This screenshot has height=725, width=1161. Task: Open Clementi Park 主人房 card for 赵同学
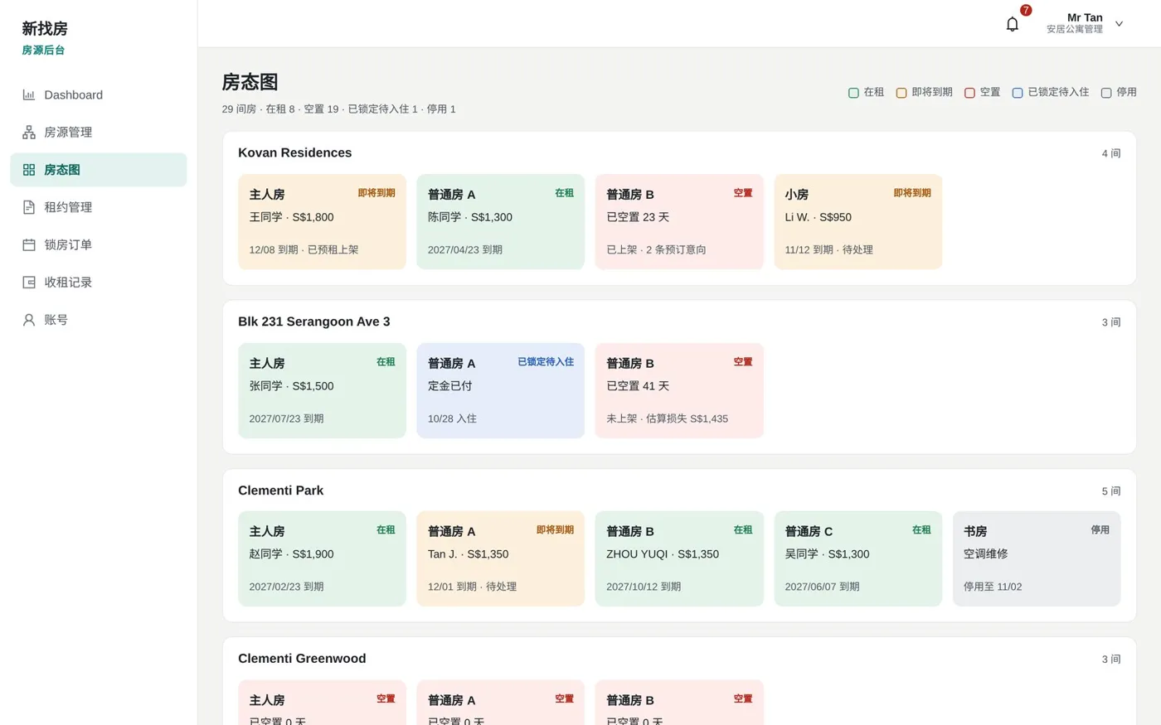pos(322,558)
